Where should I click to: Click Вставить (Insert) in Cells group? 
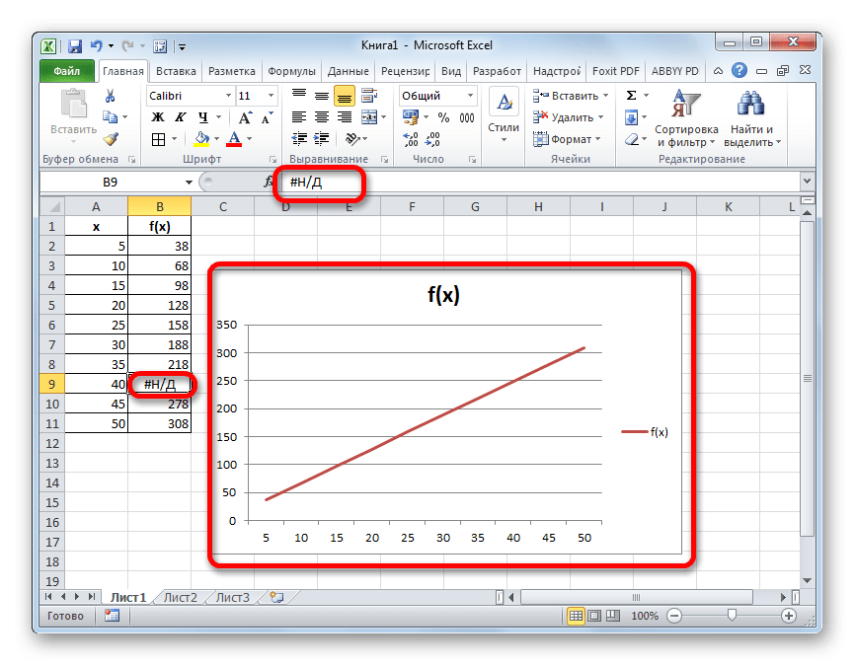571,96
